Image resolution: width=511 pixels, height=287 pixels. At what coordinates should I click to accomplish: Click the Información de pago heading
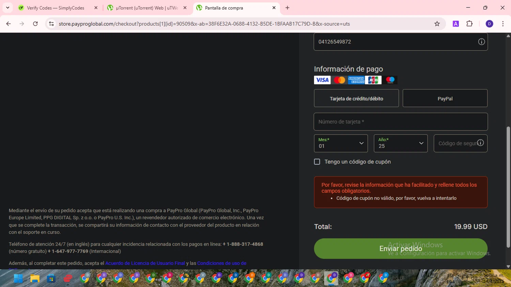[349, 69]
